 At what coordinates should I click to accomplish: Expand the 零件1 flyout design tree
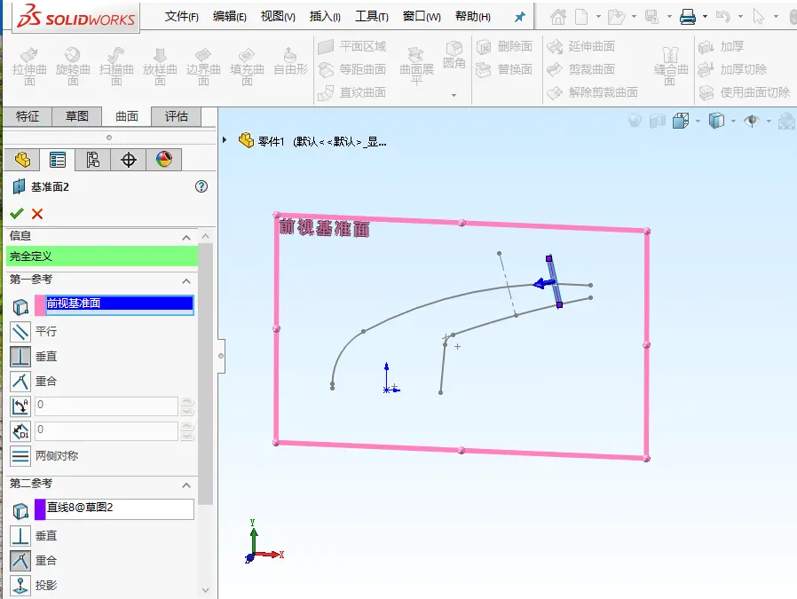225,139
